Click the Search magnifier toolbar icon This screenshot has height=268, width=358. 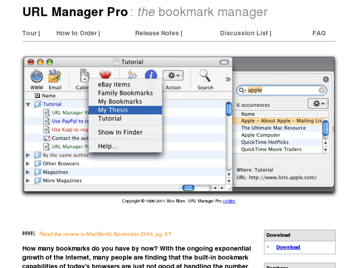click(205, 76)
